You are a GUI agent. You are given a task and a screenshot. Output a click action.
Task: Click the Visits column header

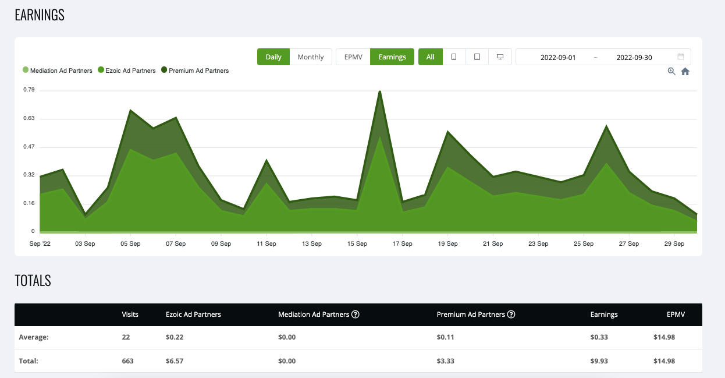click(x=130, y=315)
